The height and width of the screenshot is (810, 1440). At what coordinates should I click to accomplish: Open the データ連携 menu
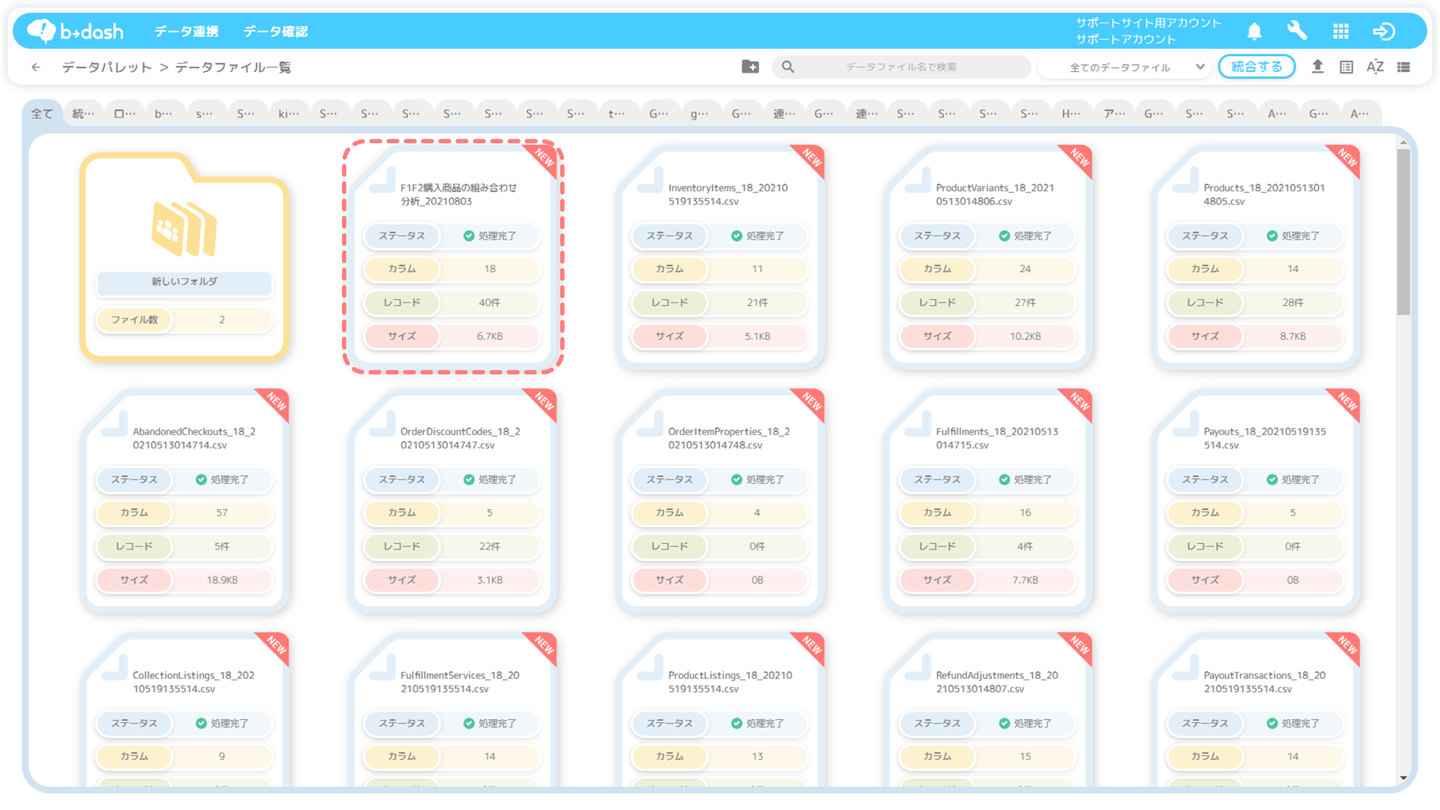click(x=186, y=32)
